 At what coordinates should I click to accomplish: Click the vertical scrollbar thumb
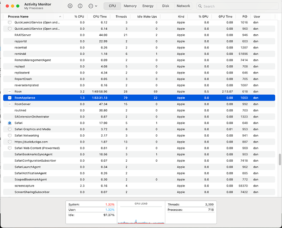click(280, 159)
